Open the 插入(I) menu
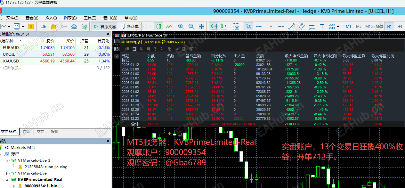 click(x=51, y=18)
